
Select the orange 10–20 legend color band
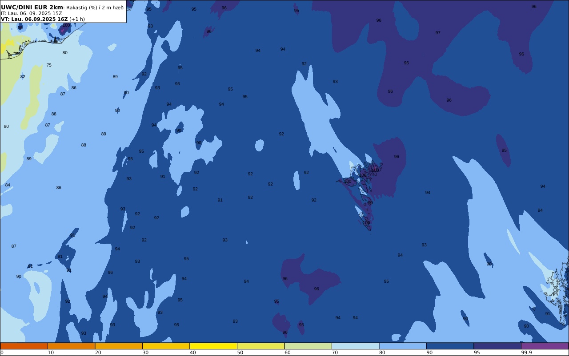(x=71, y=346)
